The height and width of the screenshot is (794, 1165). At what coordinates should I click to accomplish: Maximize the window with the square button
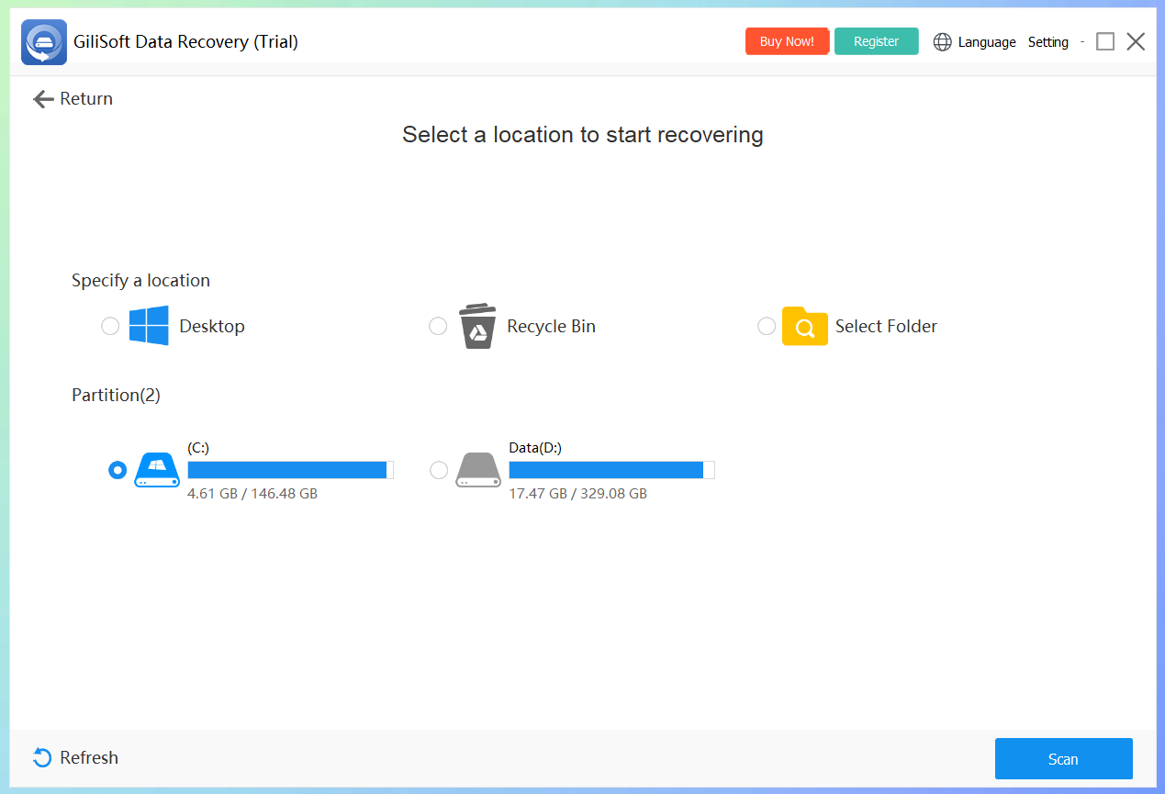pyautogui.click(x=1105, y=42)
